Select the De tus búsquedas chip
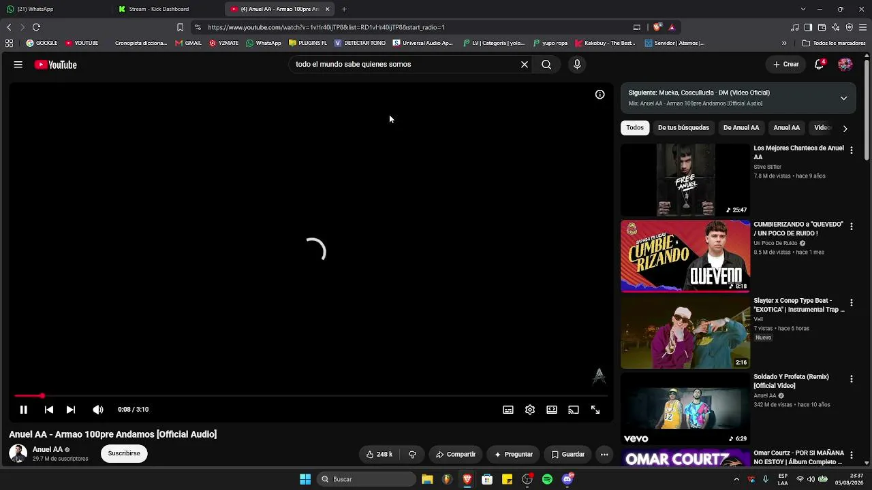 pos(683,128)
